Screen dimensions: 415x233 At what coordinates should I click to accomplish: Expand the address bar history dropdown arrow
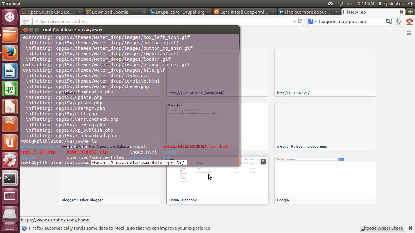tap(294, 22)
